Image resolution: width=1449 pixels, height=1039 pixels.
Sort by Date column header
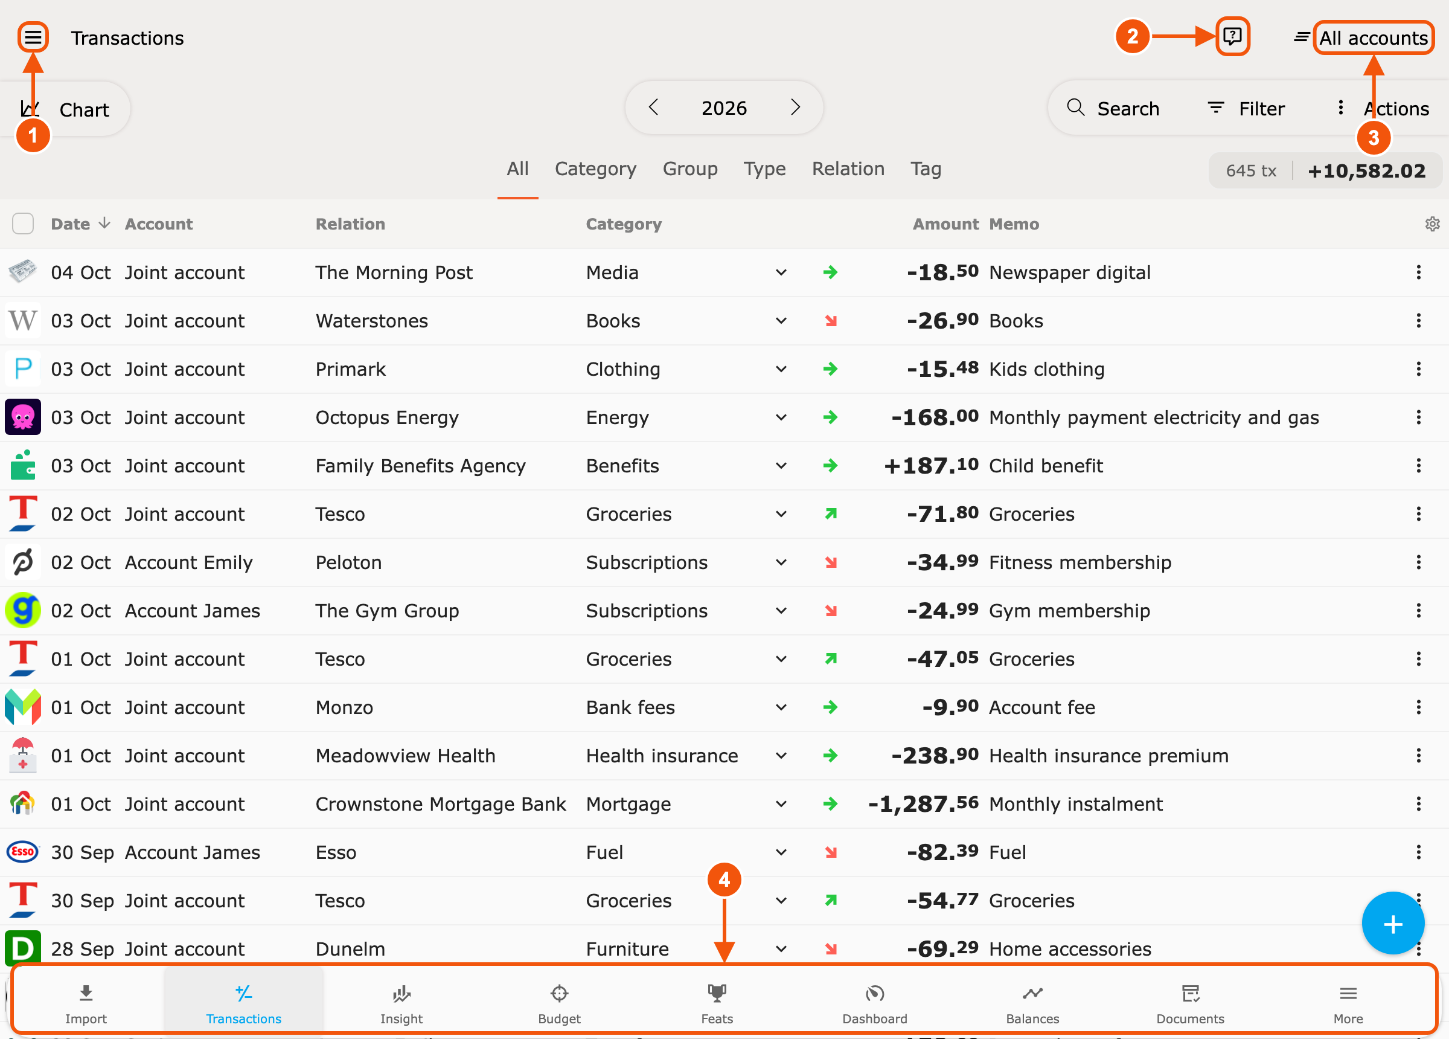click(80, 224)
